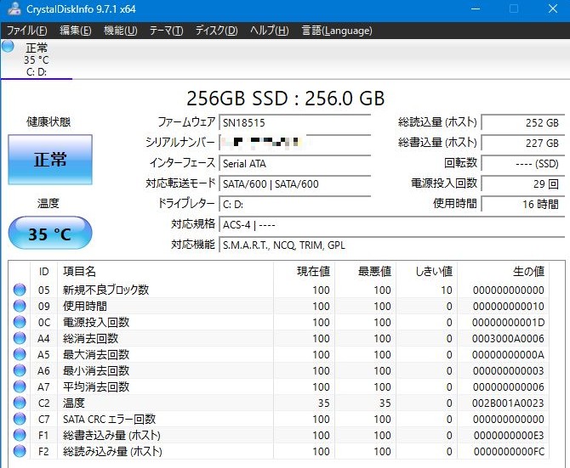The image size is (570, 468).
Task: Click status orb for ID C7 row
Action: coord(20,419)
